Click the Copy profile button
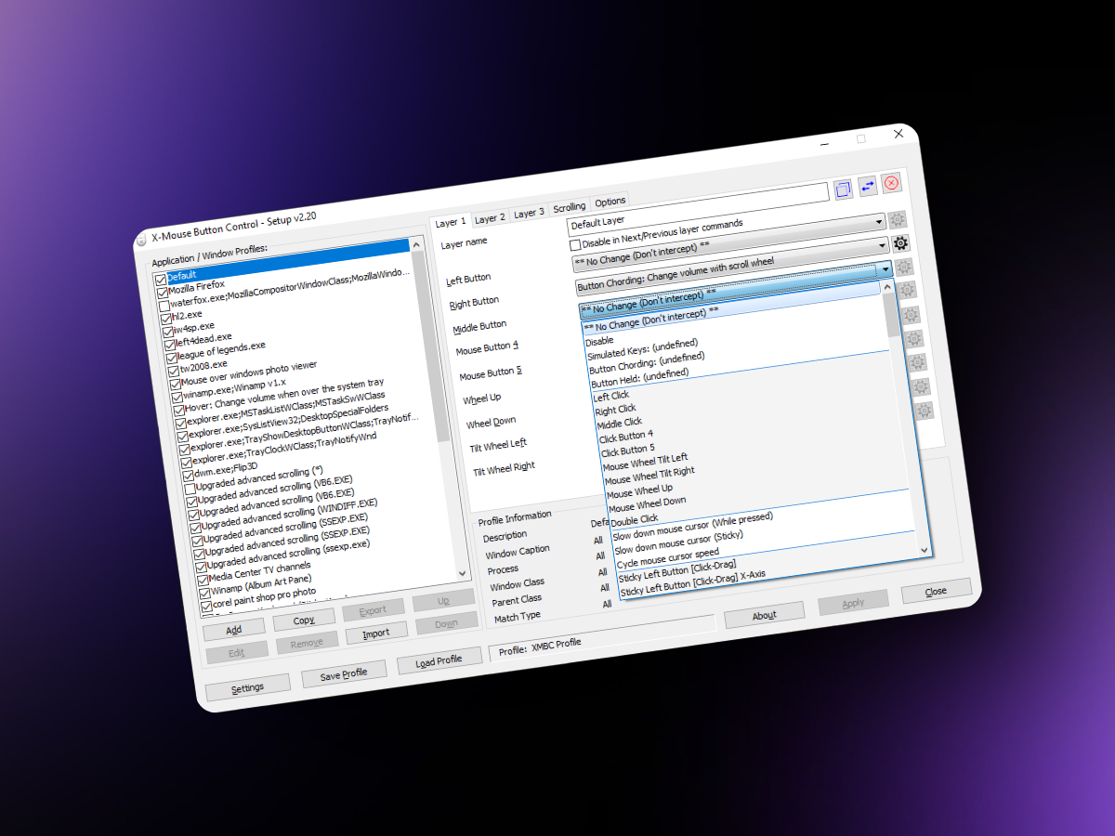This screenshot has height=836, width=1115. pyautogui.click(x=303, y=620)
